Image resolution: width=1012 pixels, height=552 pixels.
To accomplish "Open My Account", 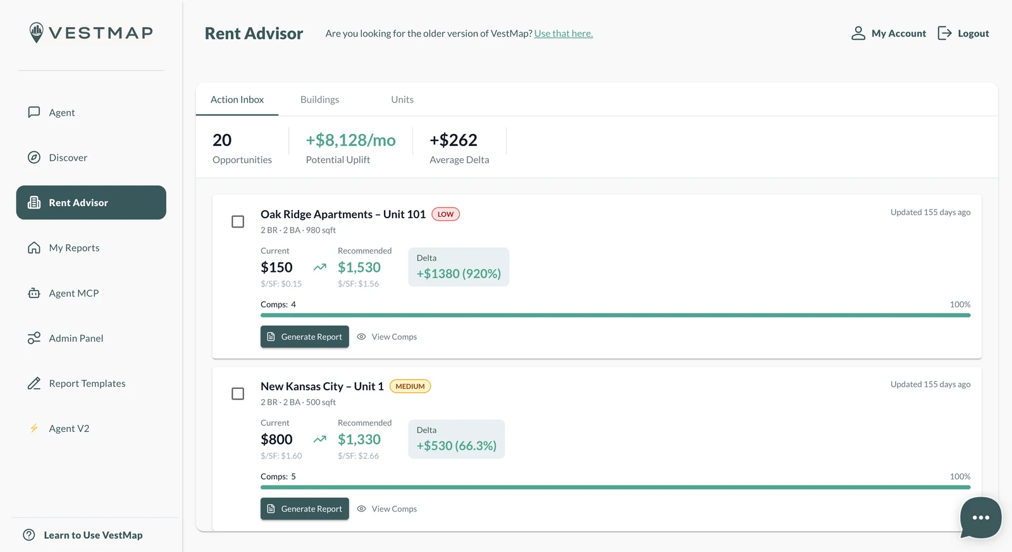I will 889,33.
